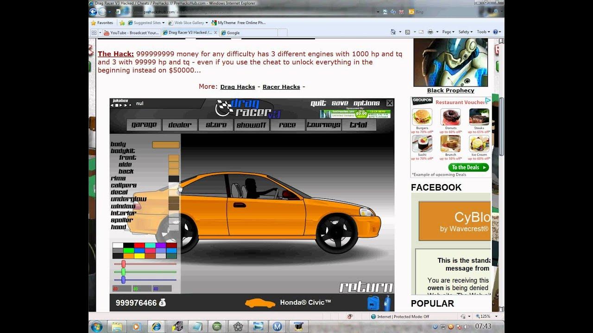Open the showoff menu
This screenshot has width=593, height=333.
[252, 125]
